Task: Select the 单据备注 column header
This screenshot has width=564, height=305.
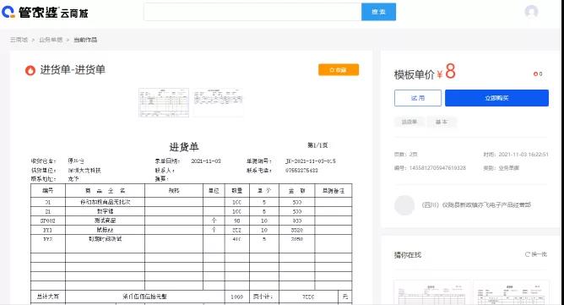Action: pyautogui.click(x=333, y=190)
